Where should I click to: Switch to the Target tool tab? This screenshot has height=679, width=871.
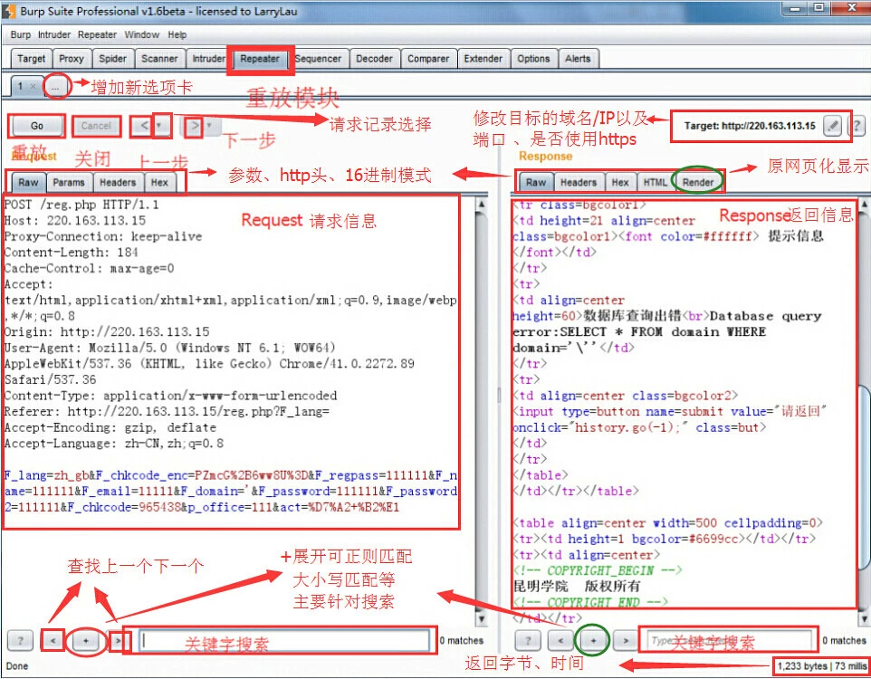click(31, 58)
